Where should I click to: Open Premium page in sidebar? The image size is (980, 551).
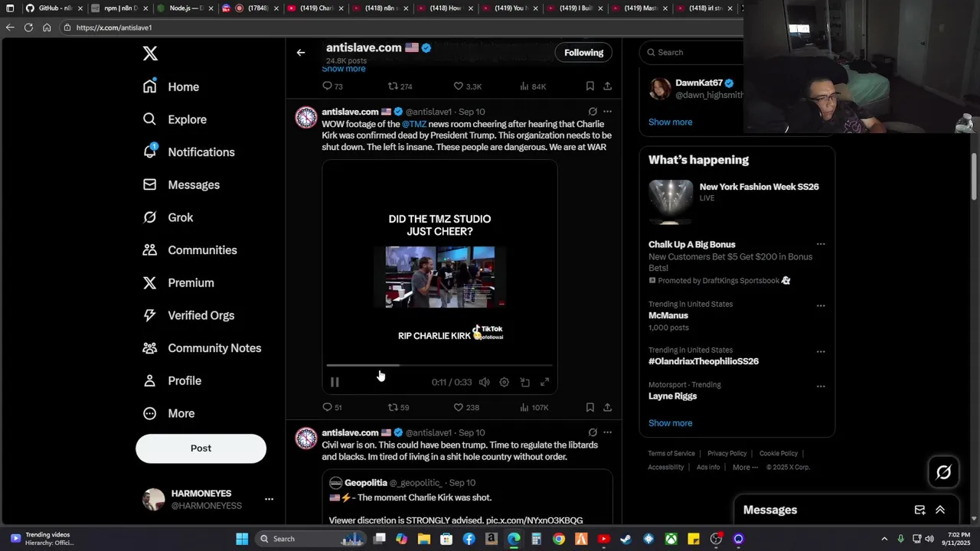(x=178, y=282)
